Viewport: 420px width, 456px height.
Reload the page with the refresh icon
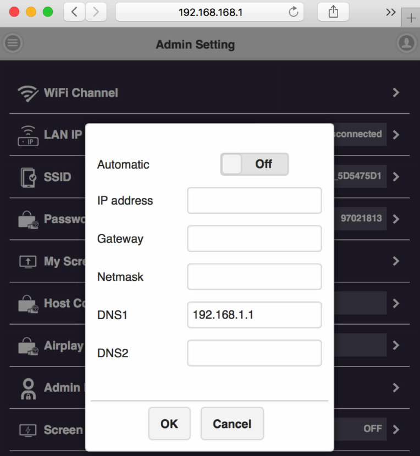click(x=293, y=12)
